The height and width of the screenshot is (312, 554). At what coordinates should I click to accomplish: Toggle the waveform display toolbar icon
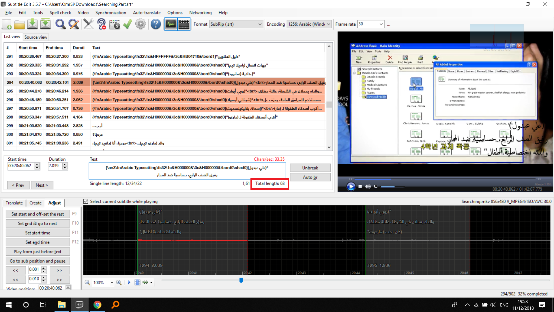click(171, 24)
